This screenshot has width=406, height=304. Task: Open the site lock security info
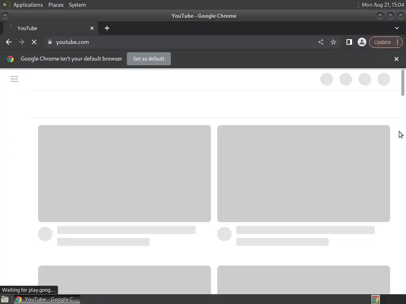[50, 42]
